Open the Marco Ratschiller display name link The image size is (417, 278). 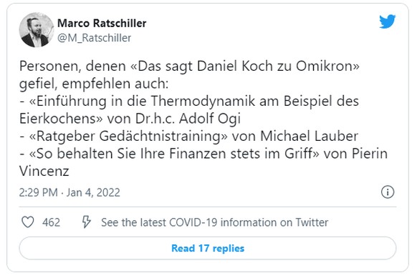[x=102, y=24]
